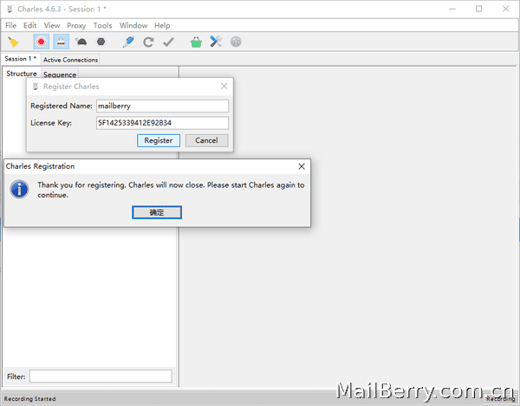Click the Register button

click(159, 140)
